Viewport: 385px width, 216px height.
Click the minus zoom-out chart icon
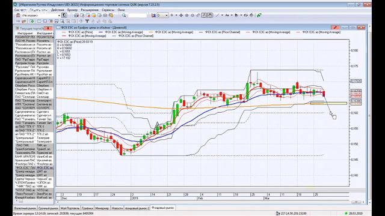click(x=192, y=16)
